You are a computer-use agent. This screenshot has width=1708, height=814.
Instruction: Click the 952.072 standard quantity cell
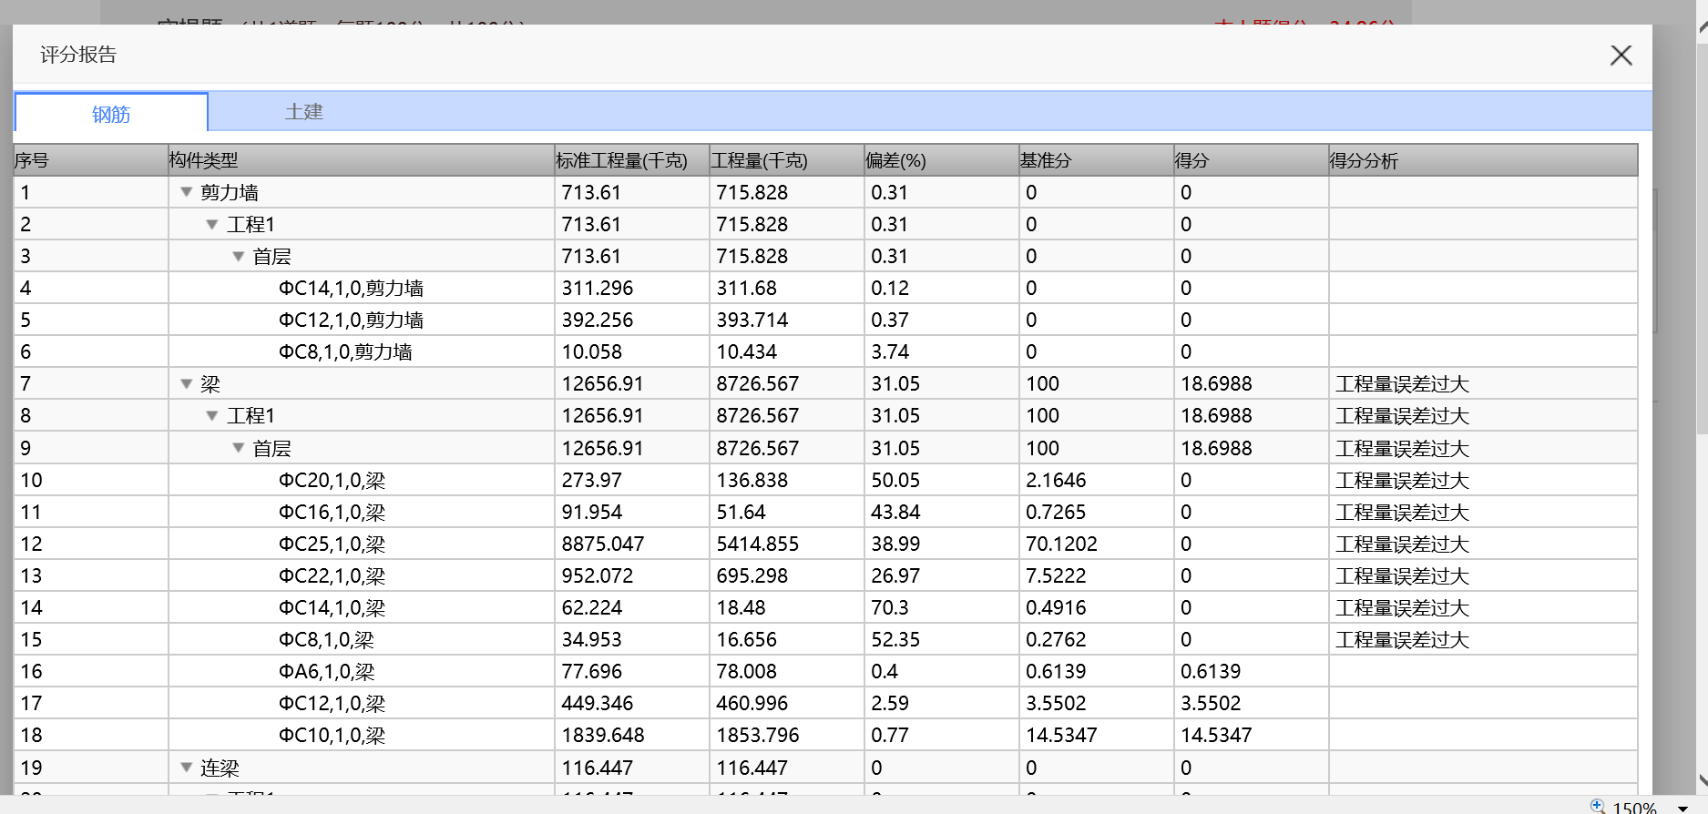(632, 575)
